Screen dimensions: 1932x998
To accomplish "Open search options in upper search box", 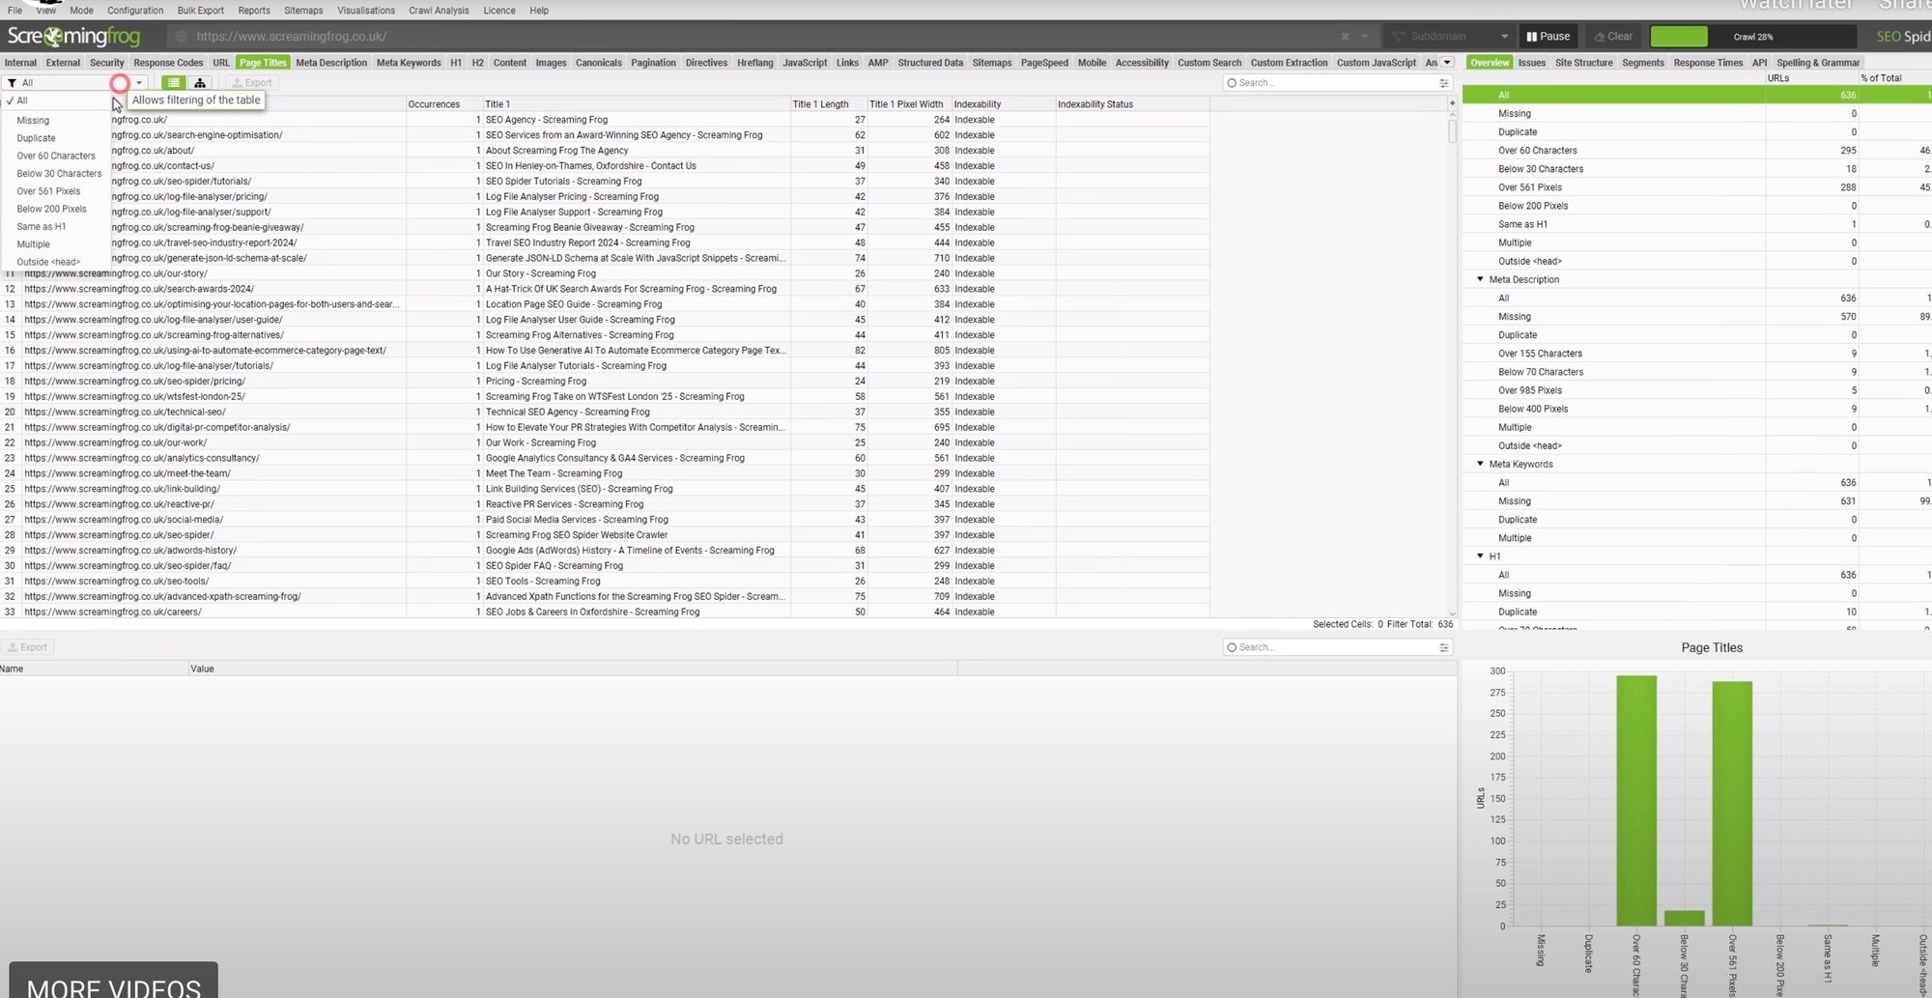I will (1443, 83).
